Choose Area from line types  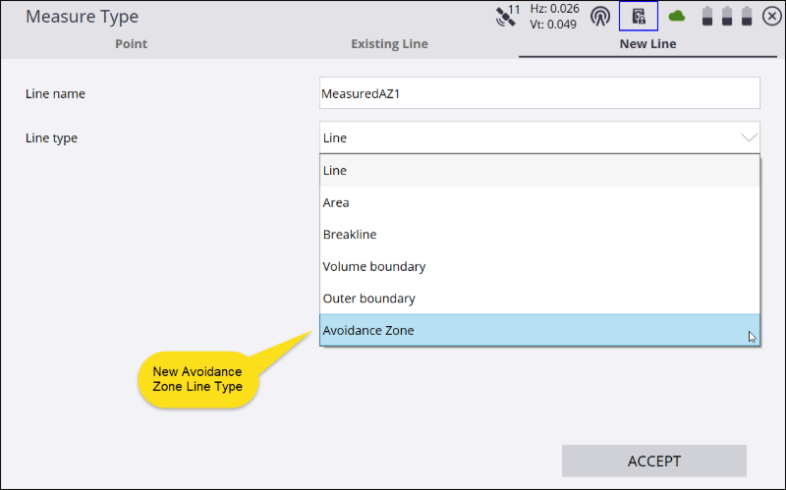(x=539, y=202)
